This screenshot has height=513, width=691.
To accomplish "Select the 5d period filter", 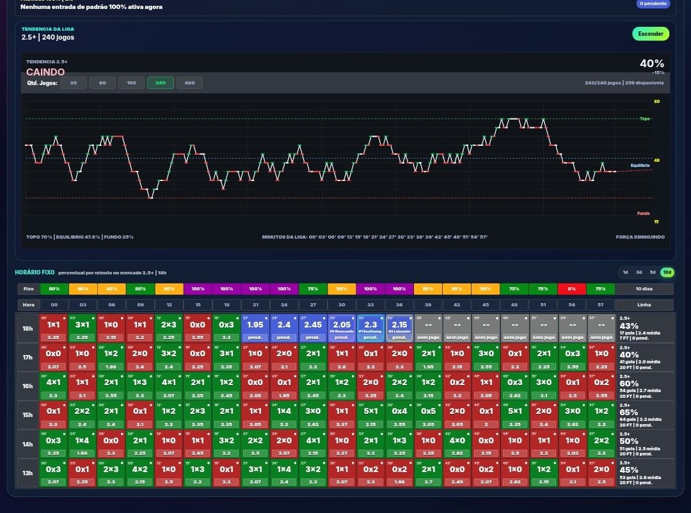I will (653, 272).
